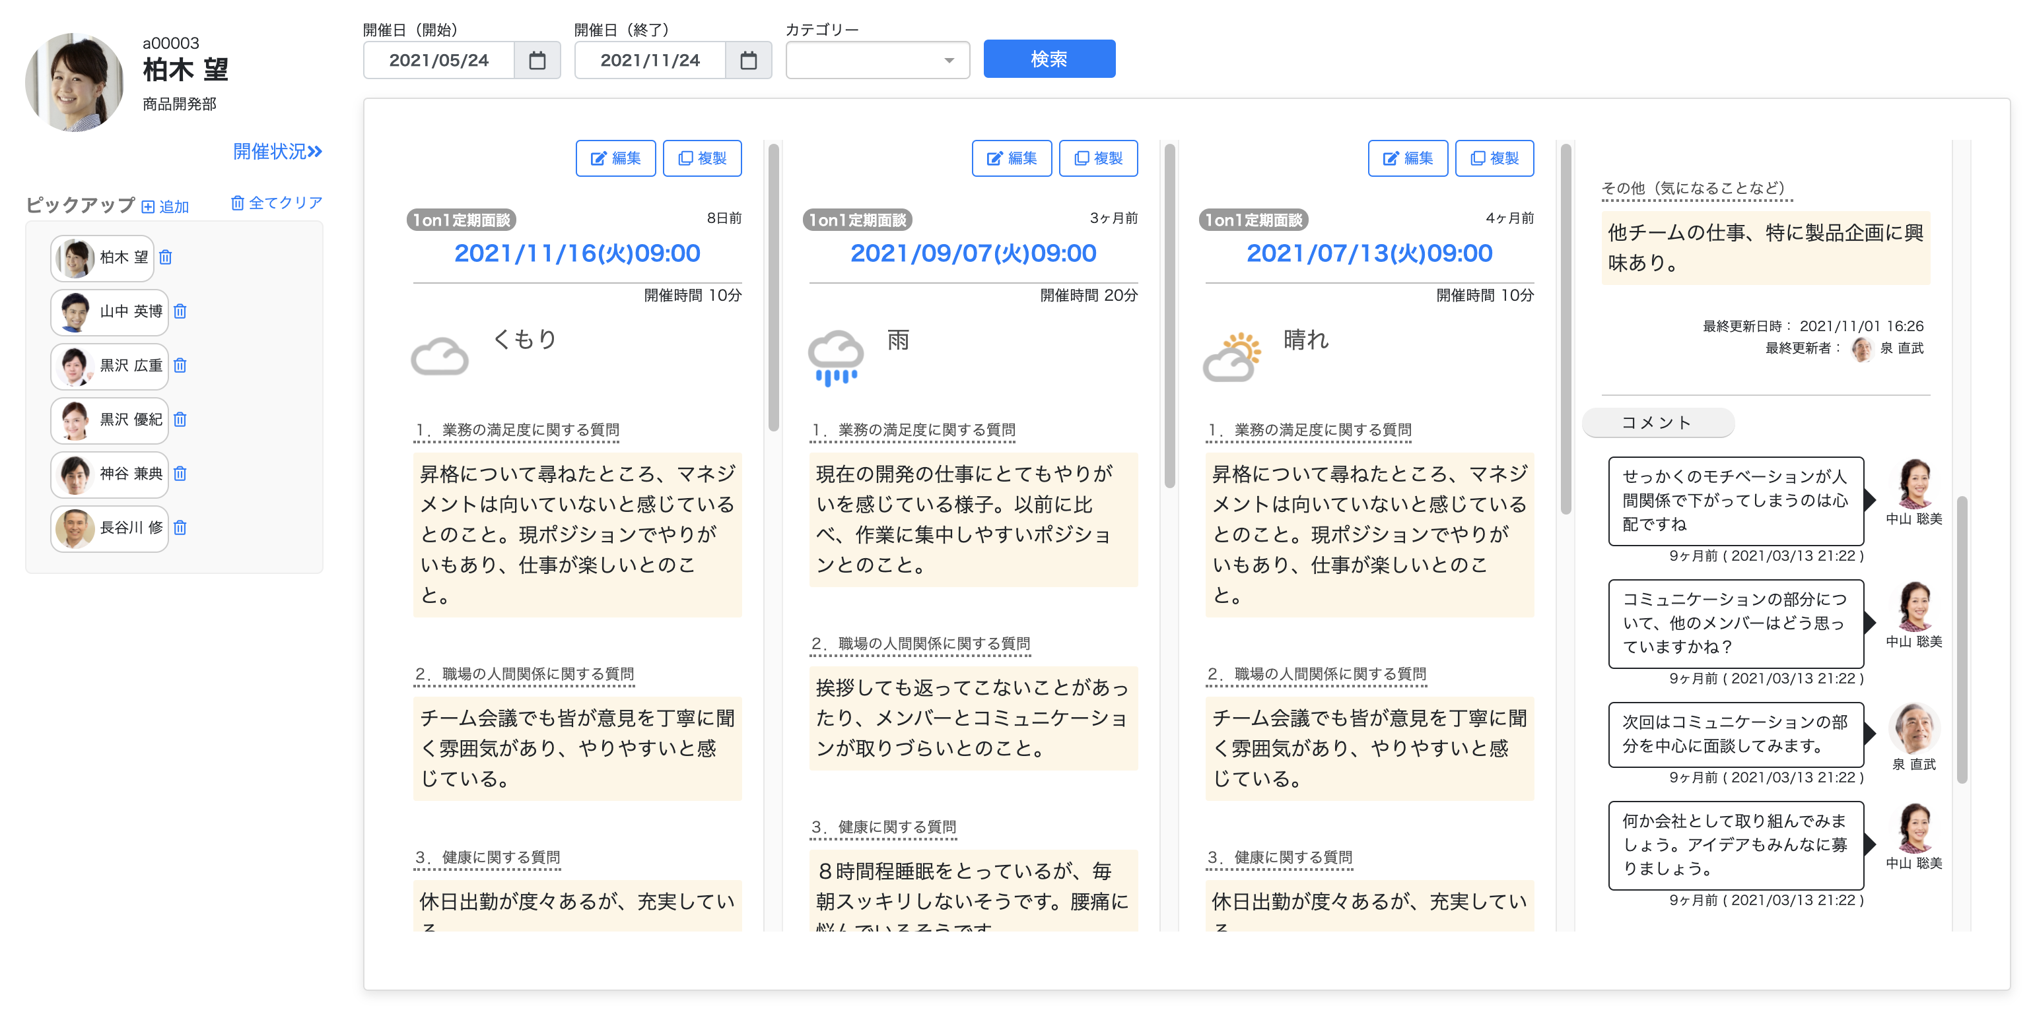Viewport: 2031px width, 1012px height.
Task: Edit the 2021/09/07 meeting
Action: coord(1012,158)
